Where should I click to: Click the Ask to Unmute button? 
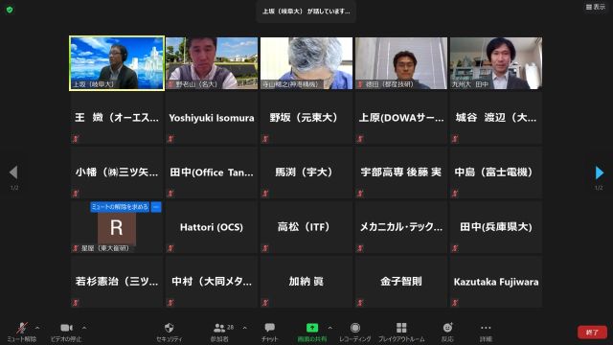click(x=120, y=207)
